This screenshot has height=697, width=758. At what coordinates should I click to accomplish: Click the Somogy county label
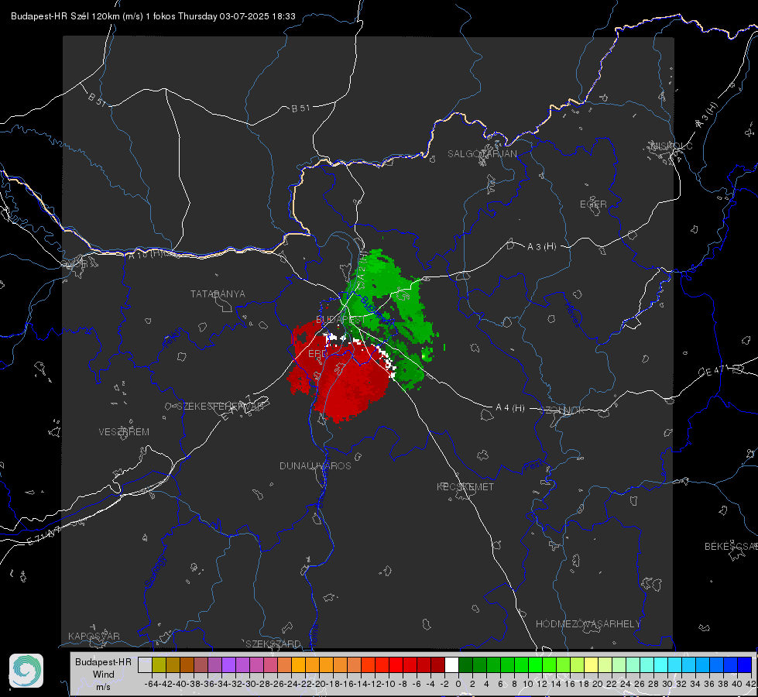[x=155, y=572]
